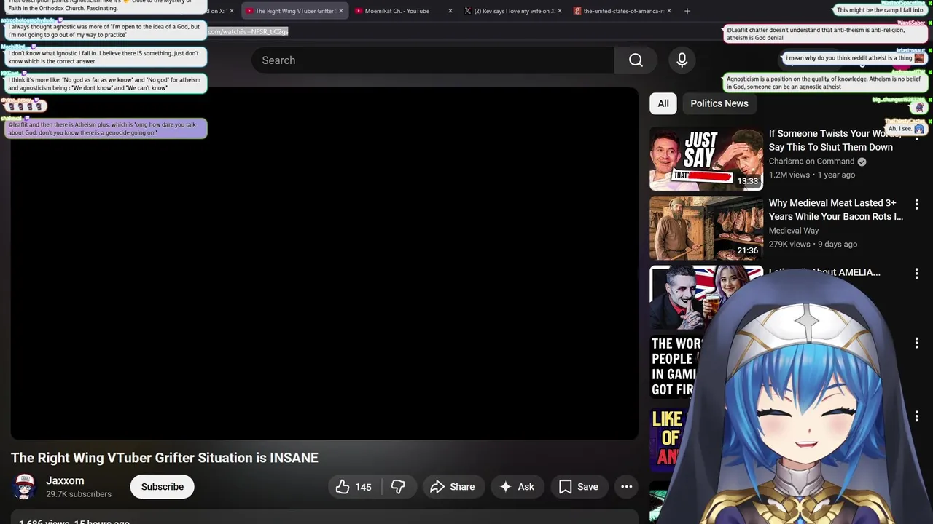Click the 13:33 duration badge
The image size is (933, 524).
pos(747,181)
